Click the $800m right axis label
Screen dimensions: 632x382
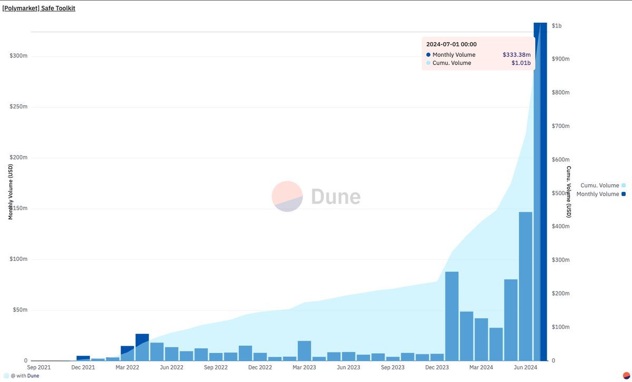click(560, 93)
